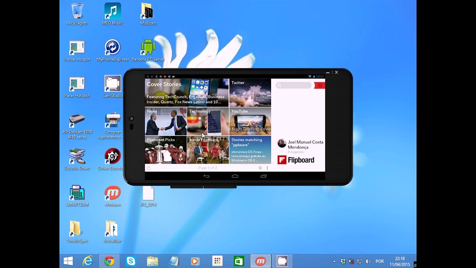Launch the CamStudio desktop shortcut

coord(113,87)
